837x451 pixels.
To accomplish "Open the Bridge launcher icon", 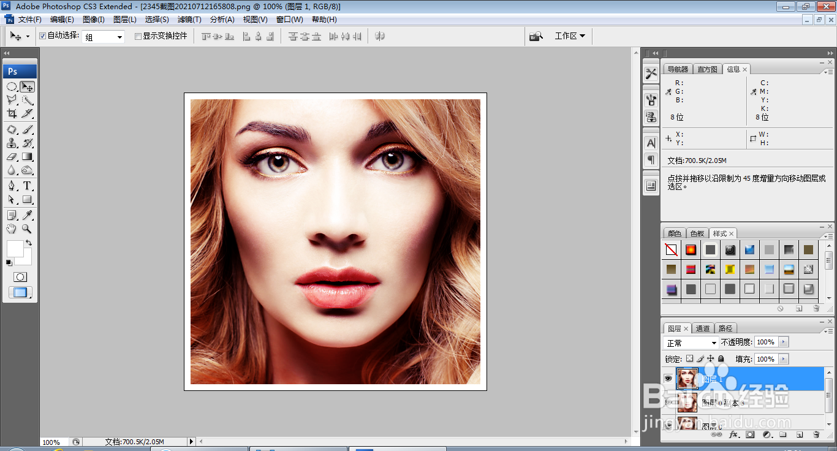I will (537, 36).
